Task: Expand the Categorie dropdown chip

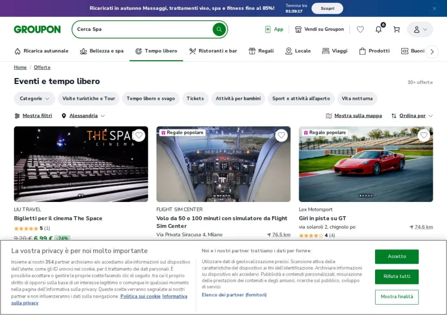Action: (34, 98)
